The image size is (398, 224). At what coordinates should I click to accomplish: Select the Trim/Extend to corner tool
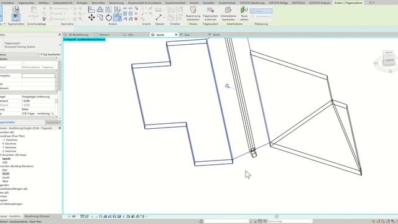pos(117,17)
